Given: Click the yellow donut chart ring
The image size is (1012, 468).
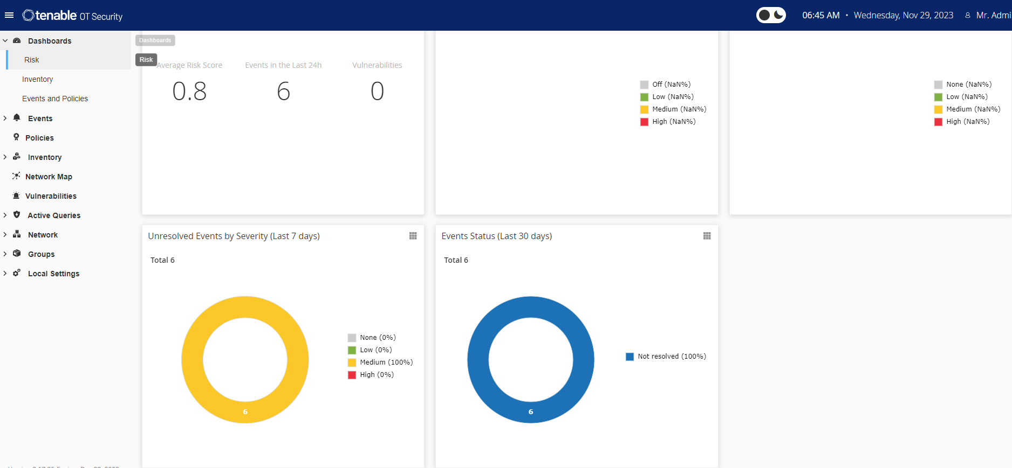Looking at the screenshot, I should pyautogui.click(x=192, y=360).
